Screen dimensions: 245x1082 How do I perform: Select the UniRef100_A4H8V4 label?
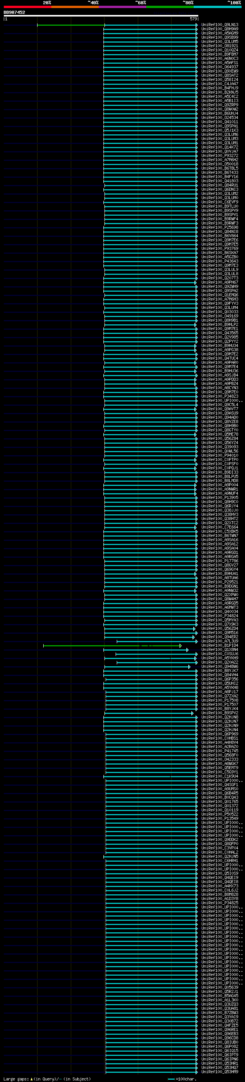tap(220, 742)
